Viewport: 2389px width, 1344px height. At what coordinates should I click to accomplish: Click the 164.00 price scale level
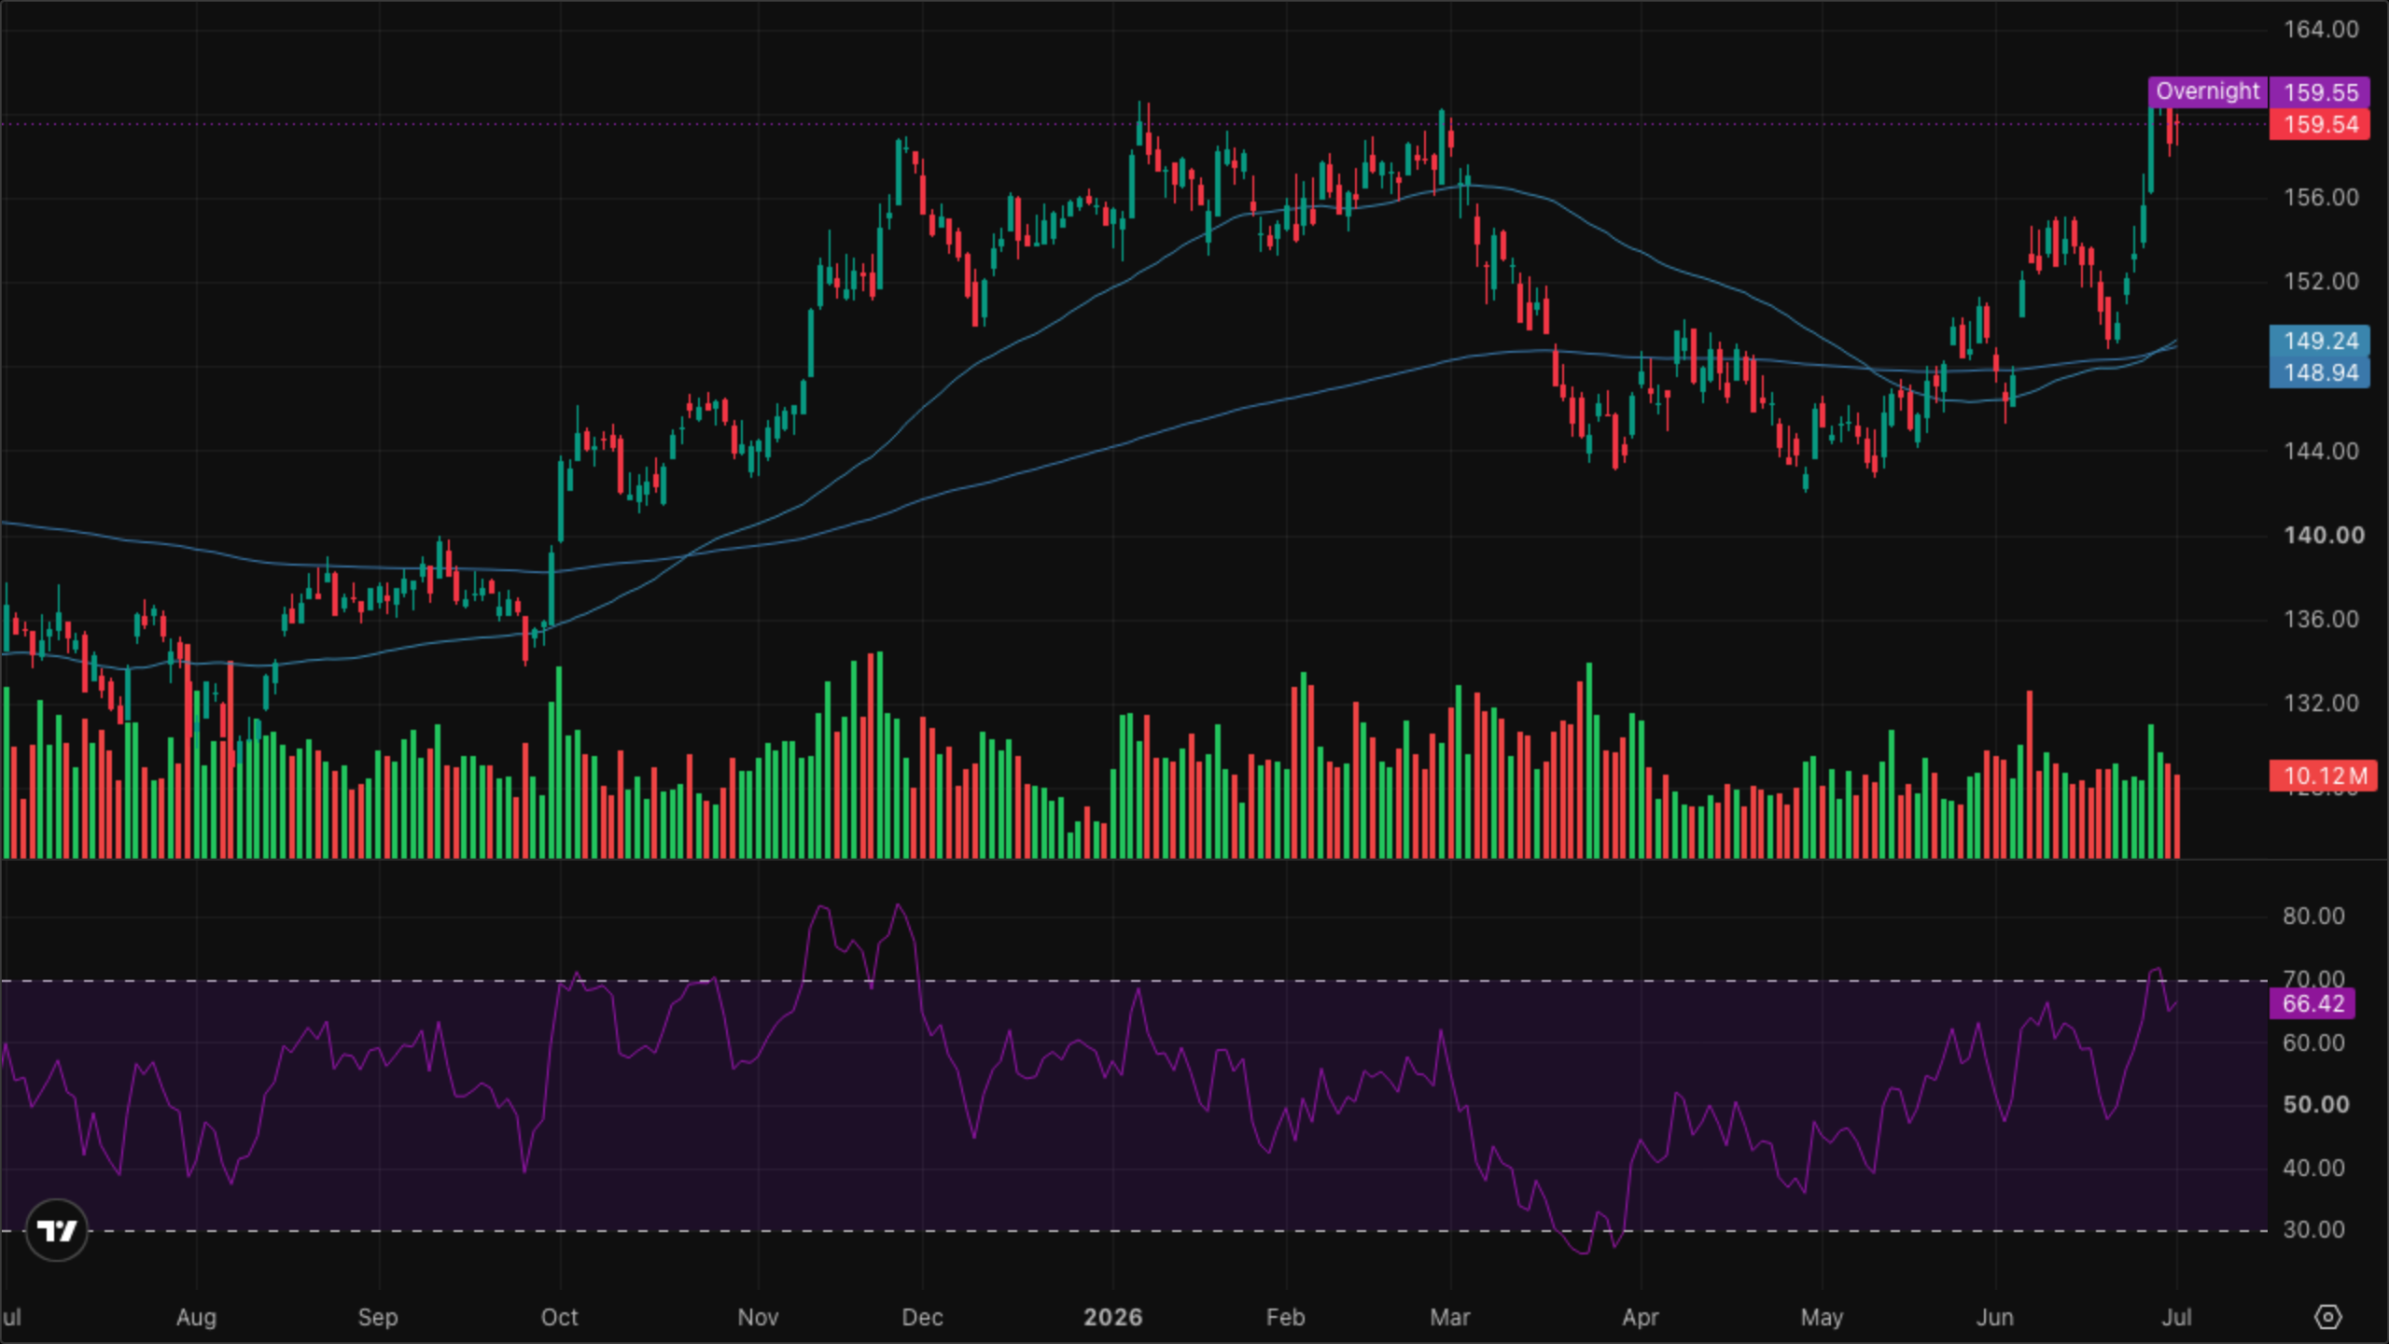point(2321,29)
